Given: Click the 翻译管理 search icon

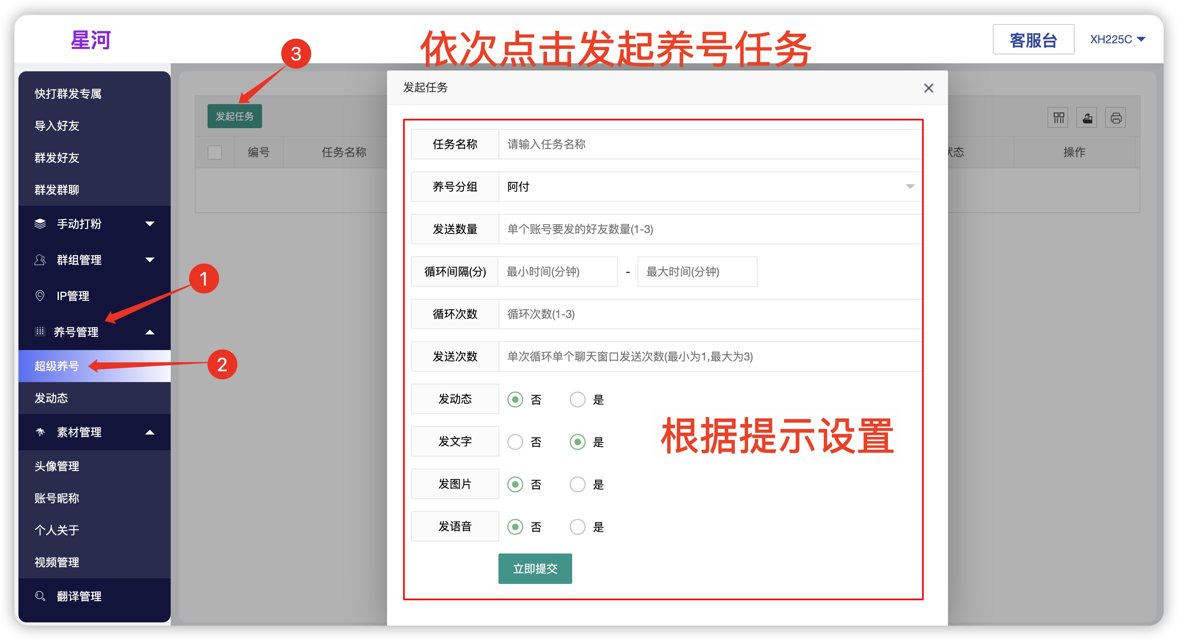Looking at the screenshot, I should coord(40,596).
